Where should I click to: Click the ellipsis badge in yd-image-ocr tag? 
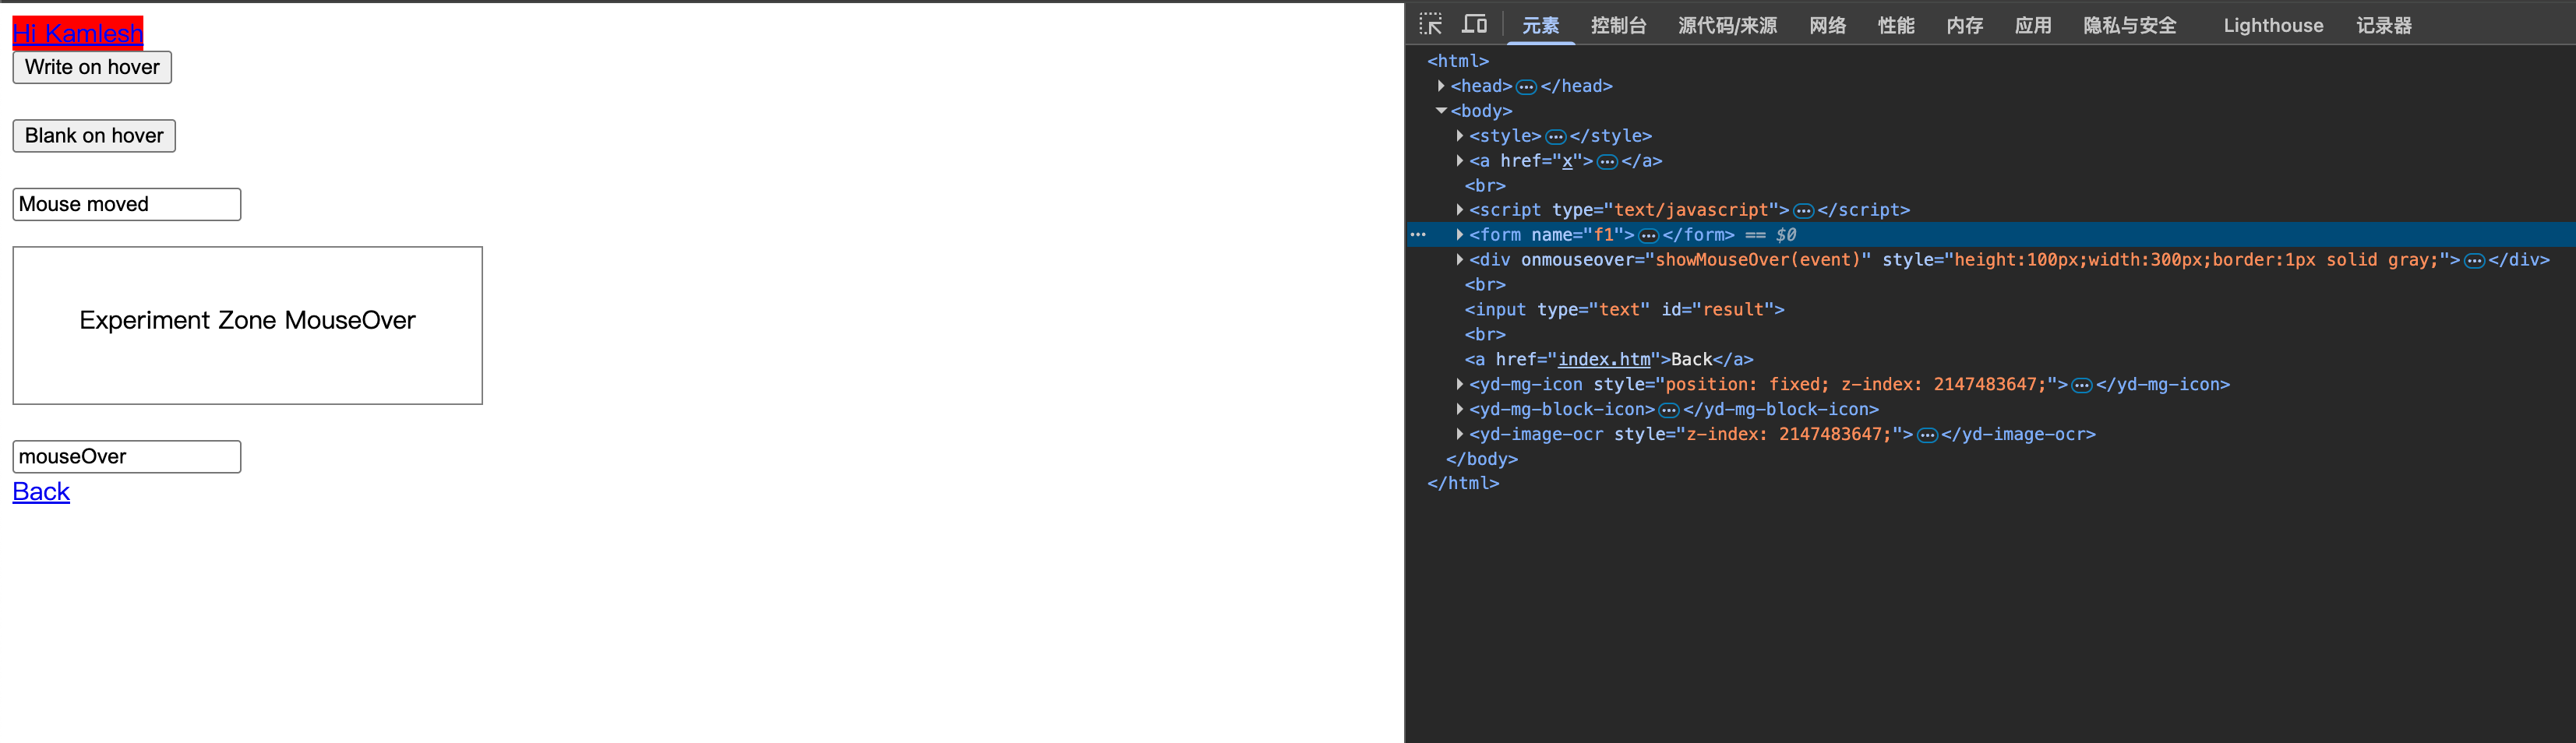coord(1927,435)
